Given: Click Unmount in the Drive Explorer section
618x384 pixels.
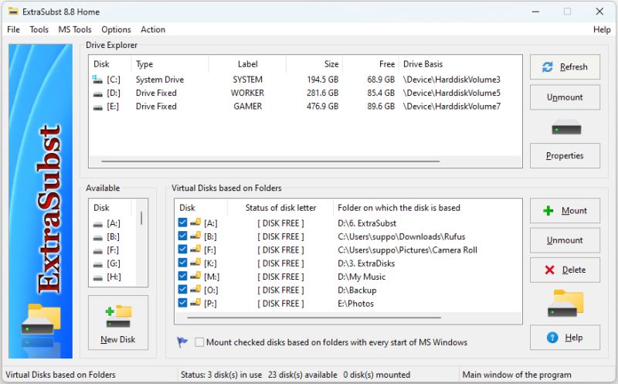Looking at the screenshot, I should point(565,97).
